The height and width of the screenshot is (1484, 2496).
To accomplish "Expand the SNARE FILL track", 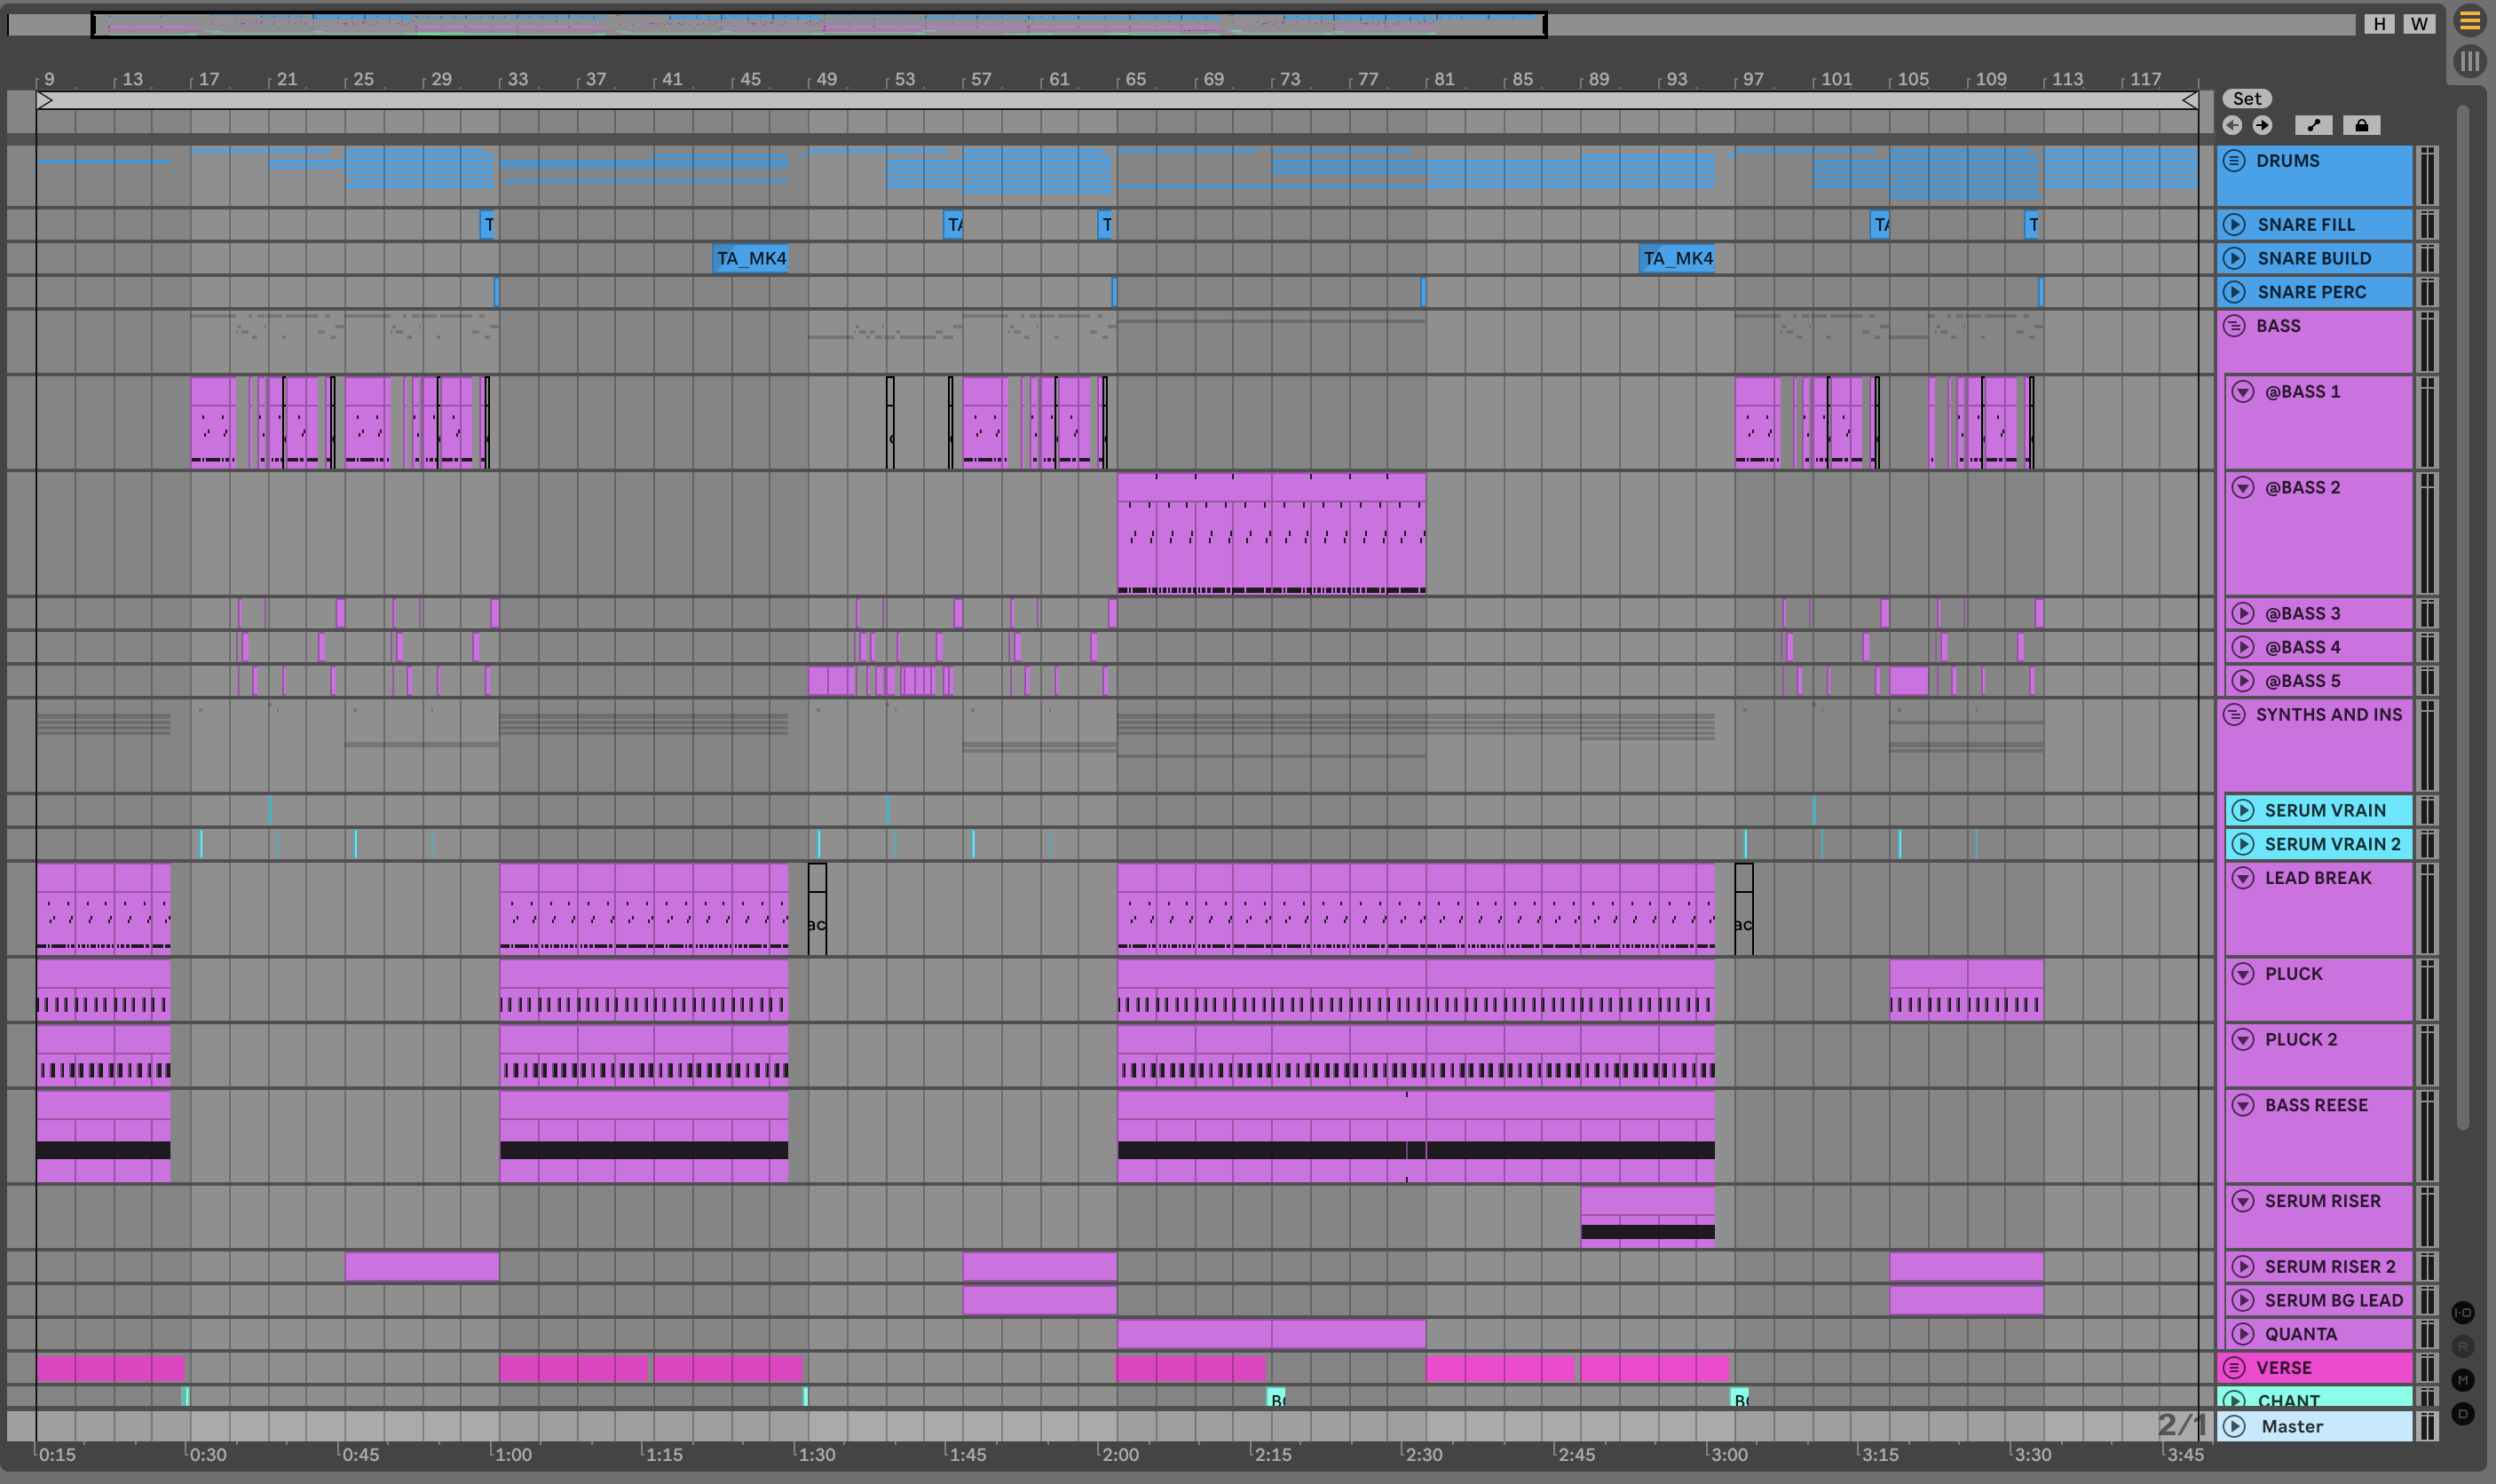I will (x=2234, y=224).
